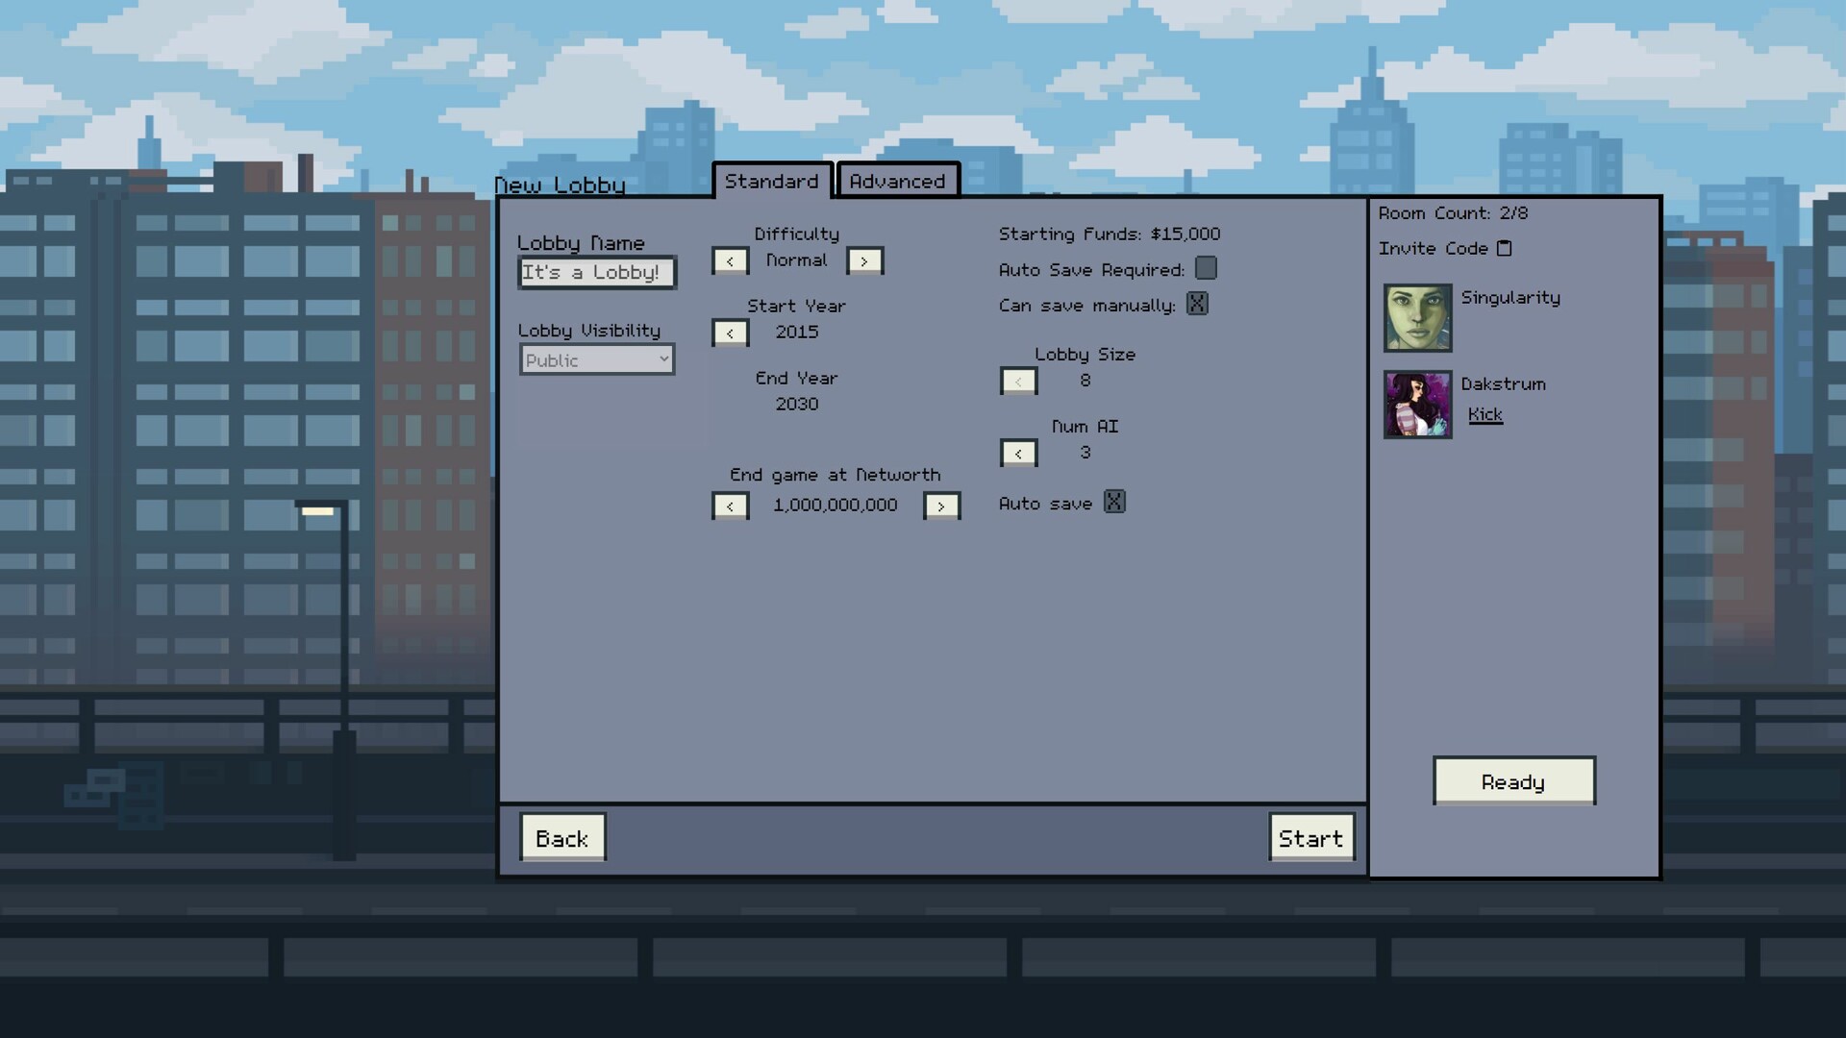1846x1038 pixels.
Task: Click left arrow to decrease Num AI
Action: click(1018, 453)
